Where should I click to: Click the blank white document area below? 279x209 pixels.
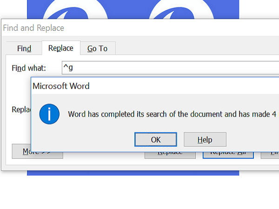139,192
